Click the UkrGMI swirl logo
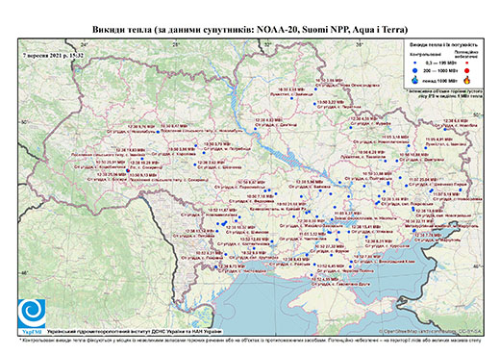This screenshot has width=500, height=354. pyautogui.click(x=32, y=314)
